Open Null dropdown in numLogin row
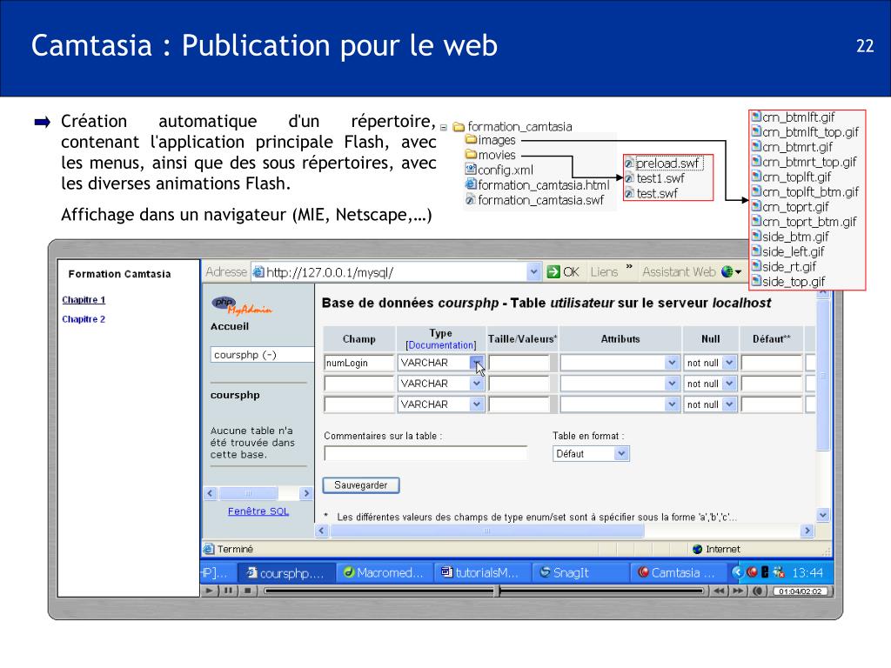Screen dimensions: 891x668 (730, 363)
